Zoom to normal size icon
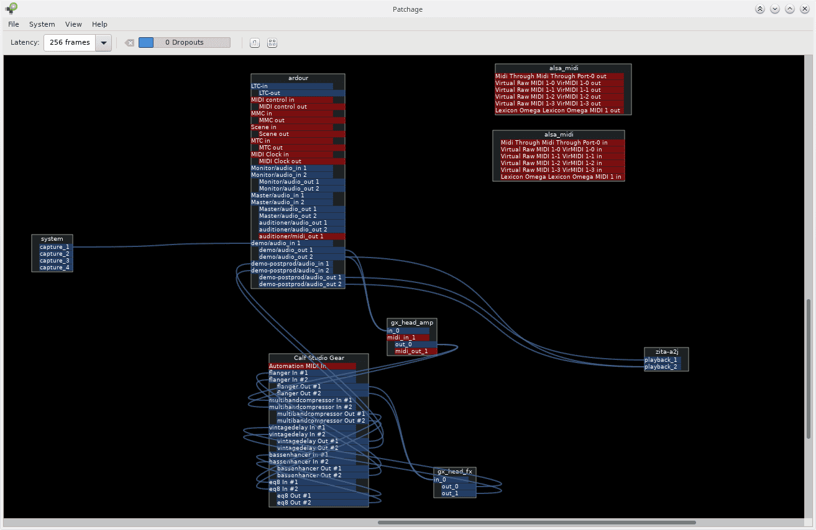816x530 pixels. [x=255, y=43]
